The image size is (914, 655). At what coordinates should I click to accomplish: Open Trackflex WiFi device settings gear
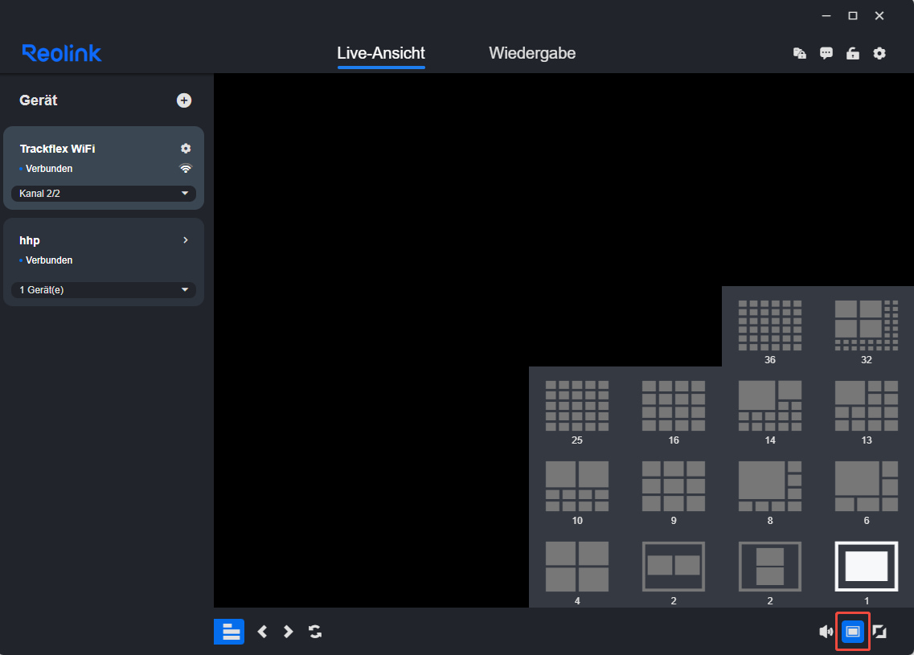pyautogui.click(x=186, y=149)
